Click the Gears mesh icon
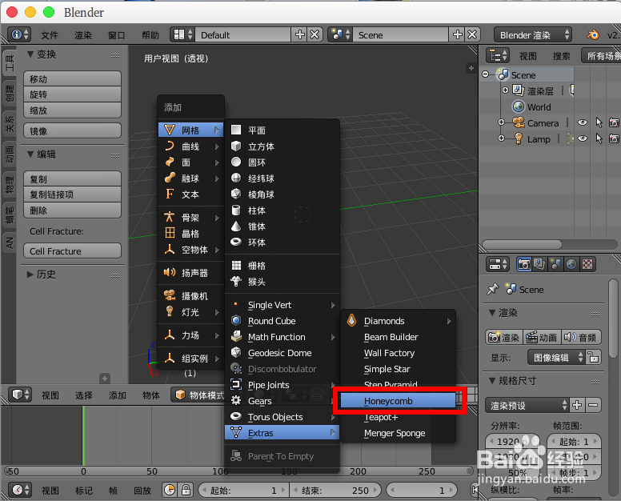Screen dimensions: 621x501 point(236,400)
